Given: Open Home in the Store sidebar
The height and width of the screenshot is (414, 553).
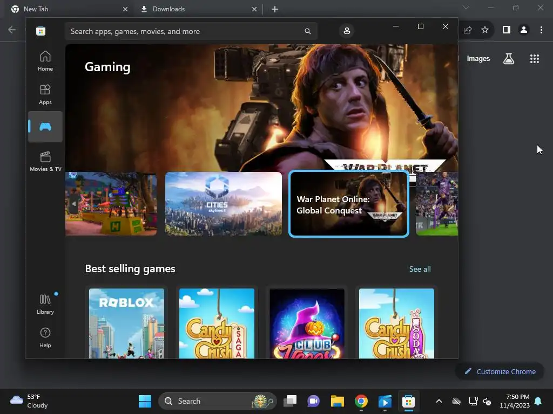Looking at the screenshot, I should click(x=45, y=61).
